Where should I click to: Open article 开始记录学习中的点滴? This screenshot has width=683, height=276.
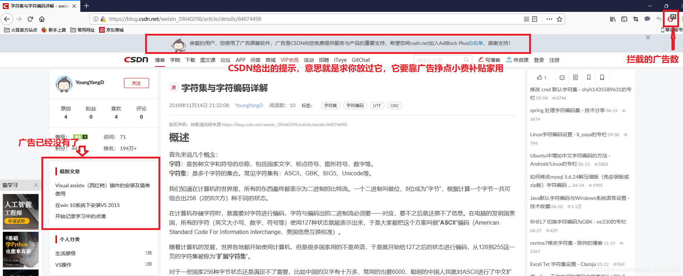click(x=80, y=216)
